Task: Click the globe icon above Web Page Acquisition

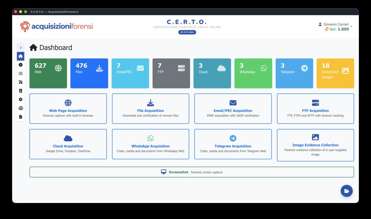Action: pos(68,103)
